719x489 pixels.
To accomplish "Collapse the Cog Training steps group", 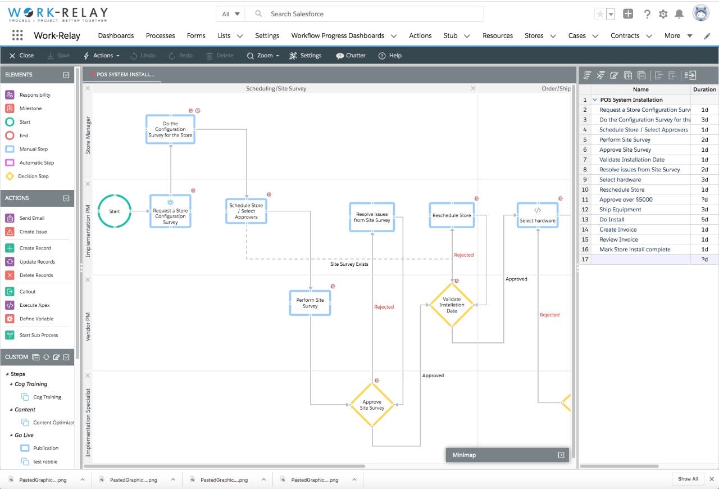I will (11, 384).
